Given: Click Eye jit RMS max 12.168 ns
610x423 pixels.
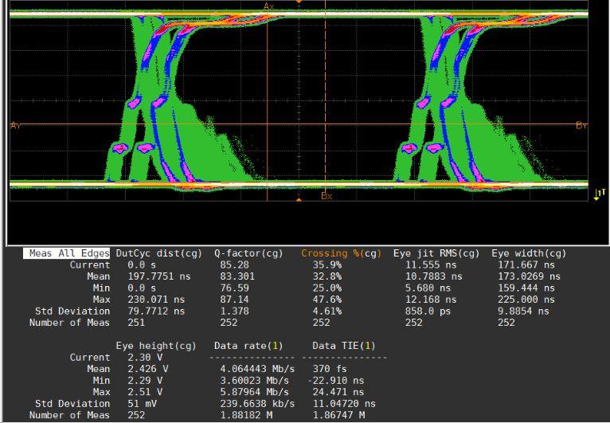Looking at the screenshot, I should tap(431, 300).
